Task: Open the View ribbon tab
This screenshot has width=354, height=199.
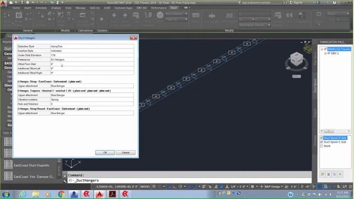Action: tap(68, 8)
